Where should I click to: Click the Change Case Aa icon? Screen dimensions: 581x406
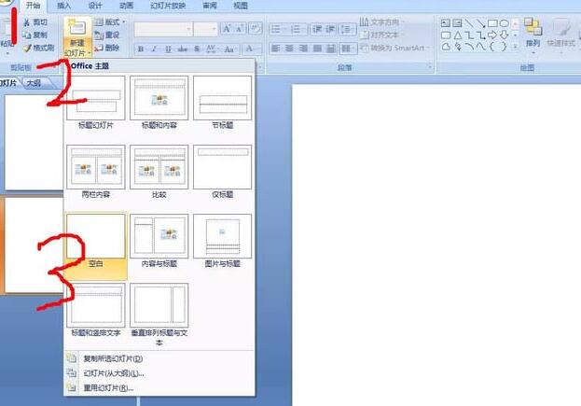point(229,49)
